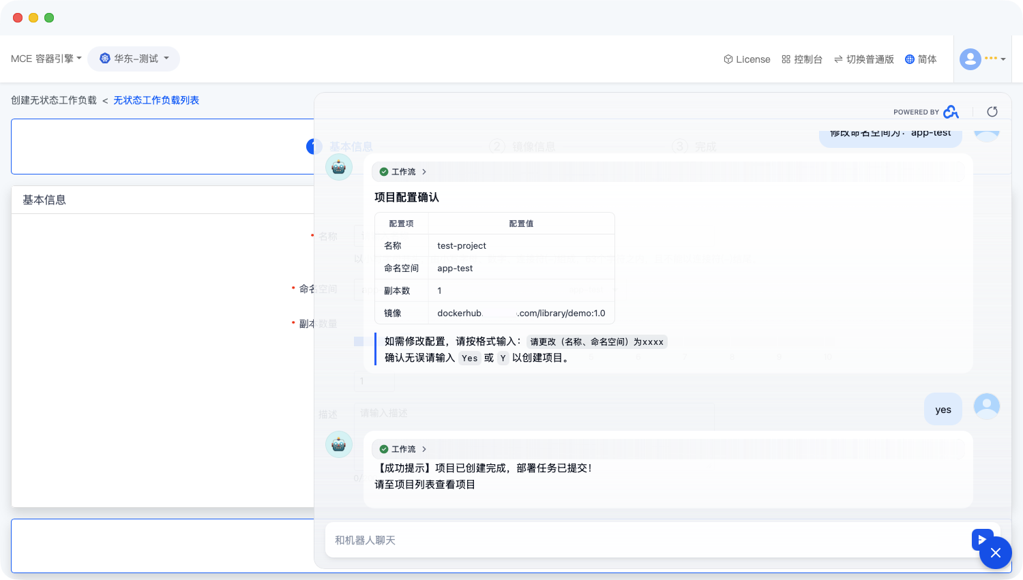
Task: Click 切换普通版 to switch version
Action: click(863, 59)
